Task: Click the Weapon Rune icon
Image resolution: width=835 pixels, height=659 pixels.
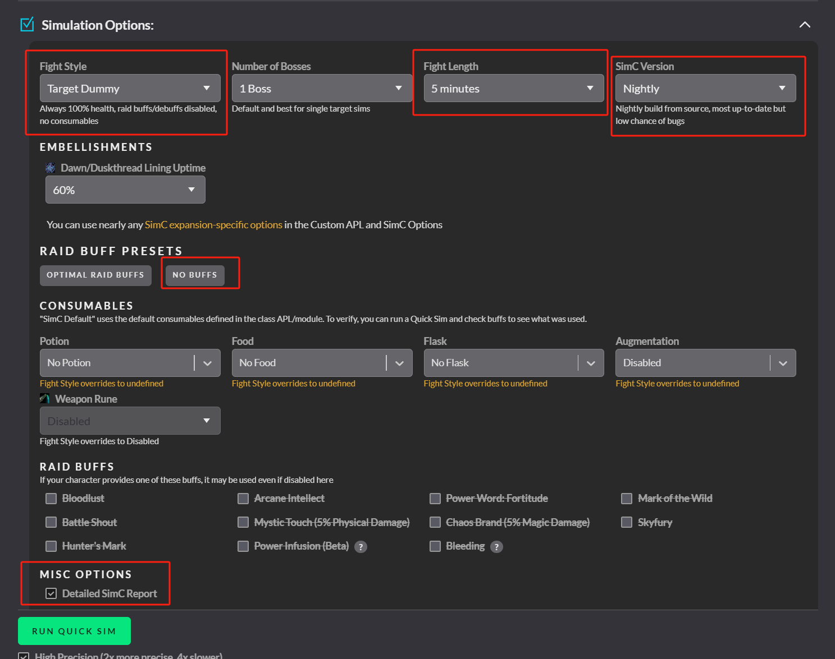Action: point(45,399)
